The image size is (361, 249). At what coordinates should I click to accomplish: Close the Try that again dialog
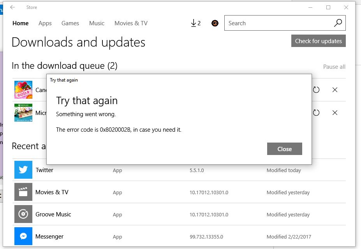click(285, 149)
